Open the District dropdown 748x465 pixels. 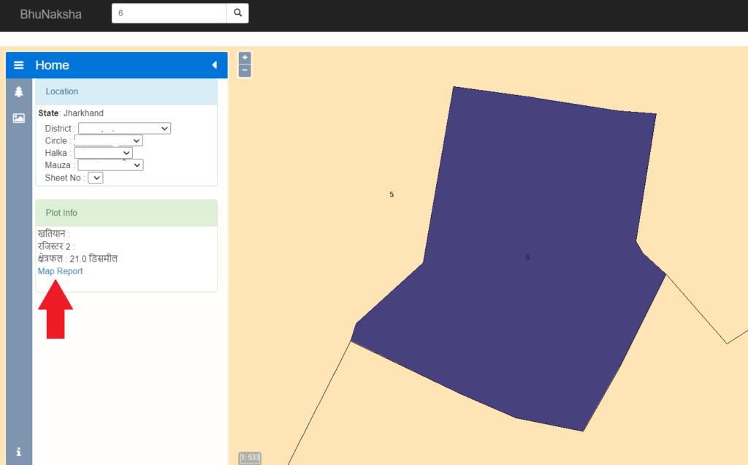(124, 129)
